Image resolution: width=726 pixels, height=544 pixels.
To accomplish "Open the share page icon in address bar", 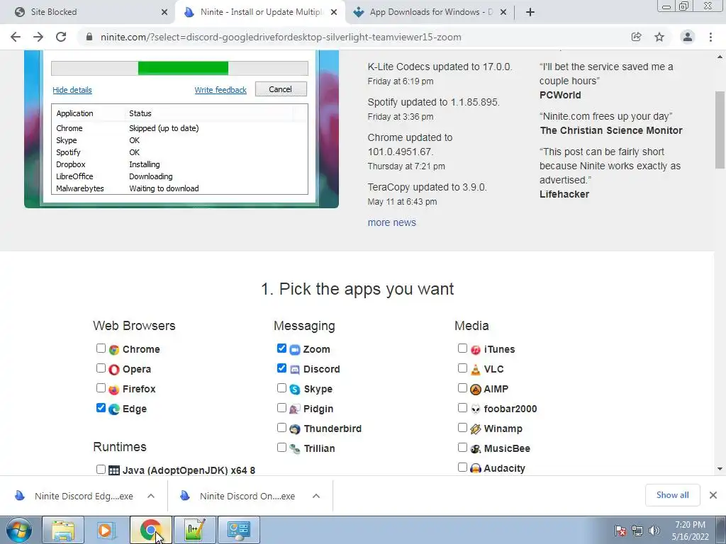I will coord(637,37).
